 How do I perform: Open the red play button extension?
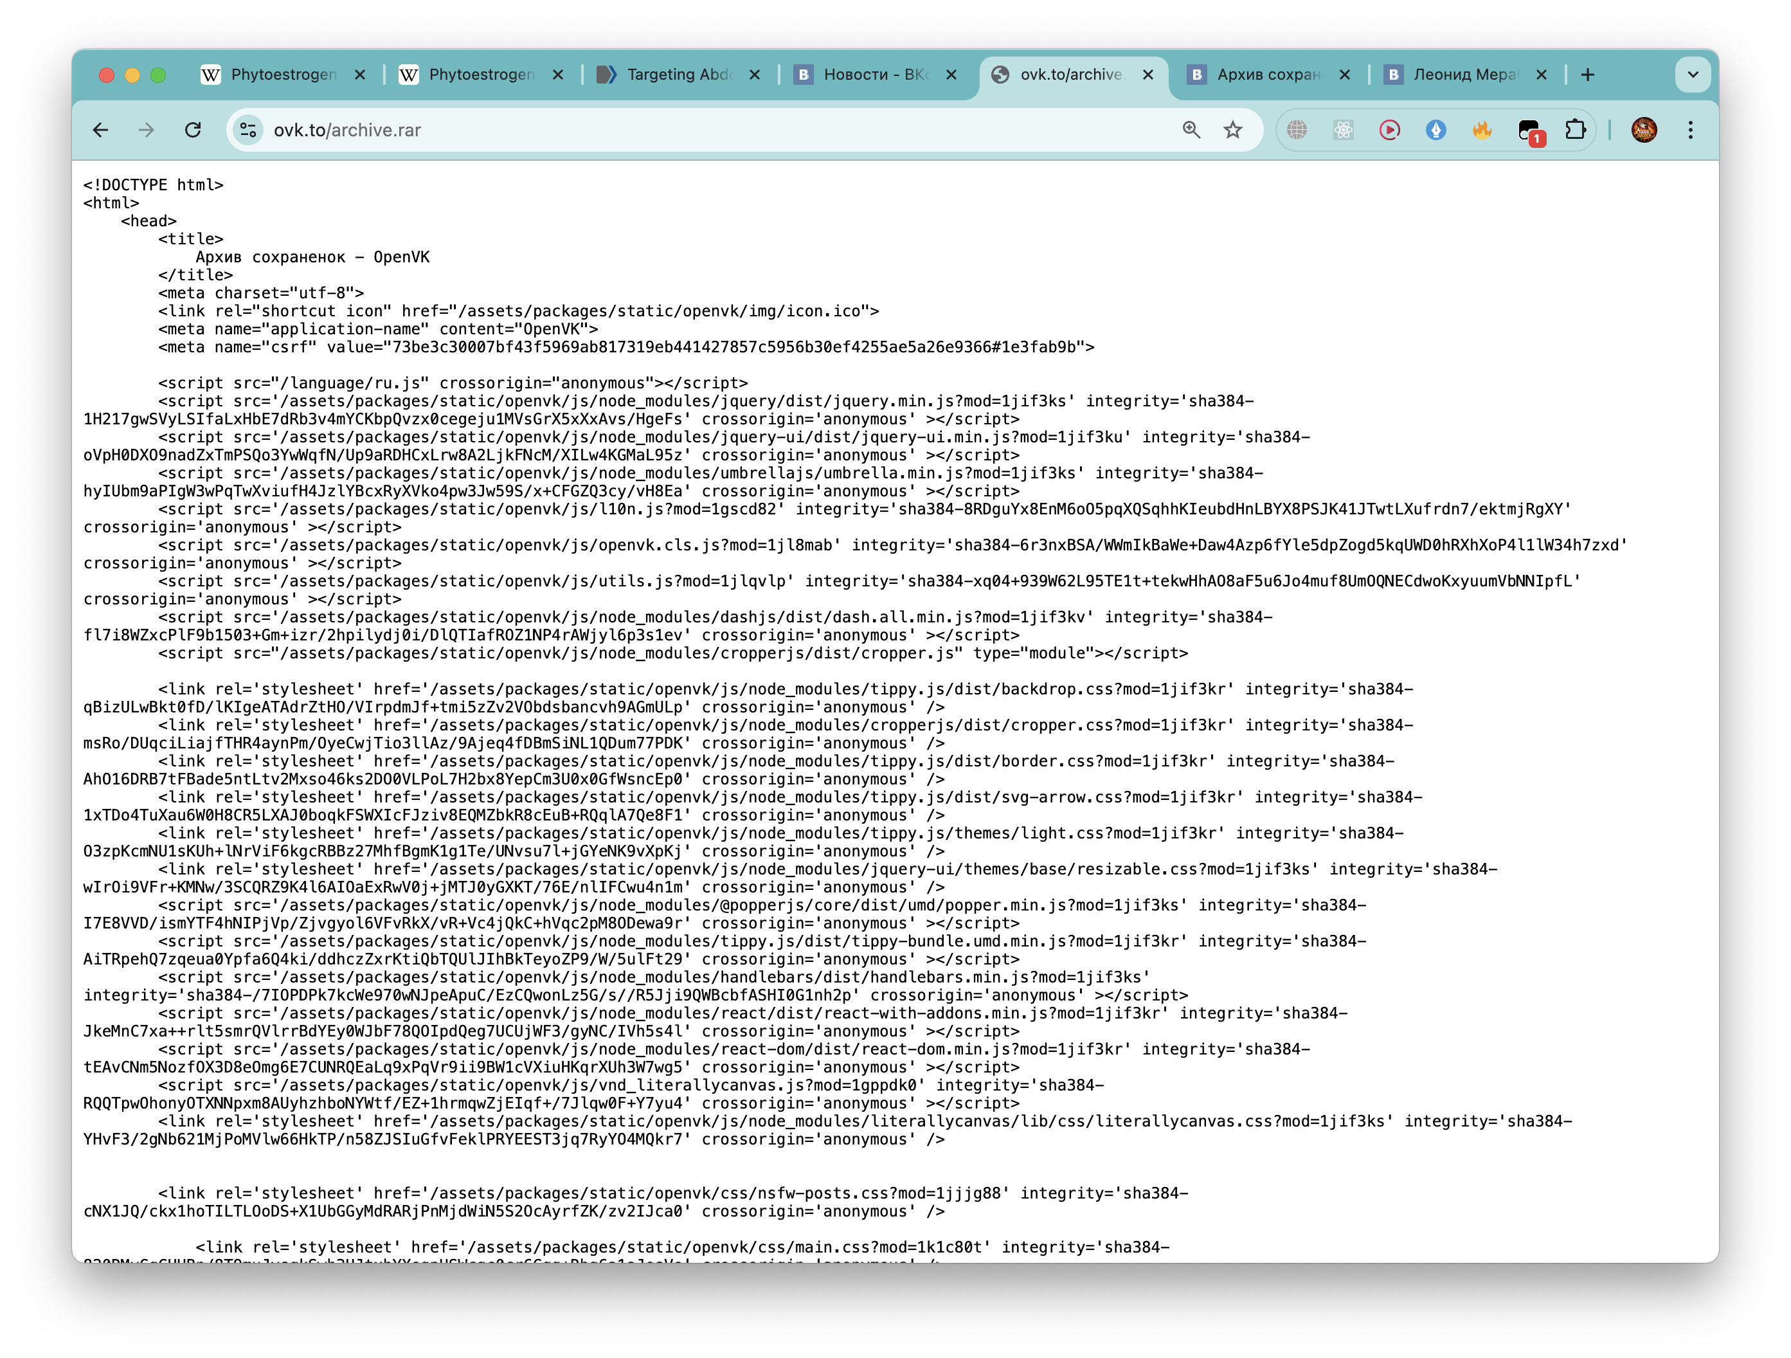pyautogui.click(x=1389, y=131)
